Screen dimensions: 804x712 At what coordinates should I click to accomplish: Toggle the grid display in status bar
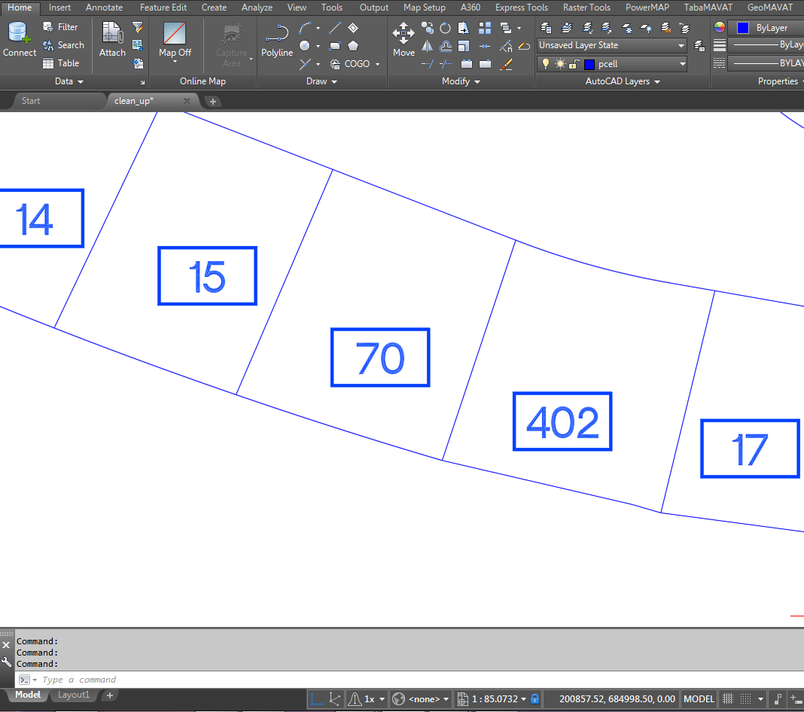click(728, 698)
